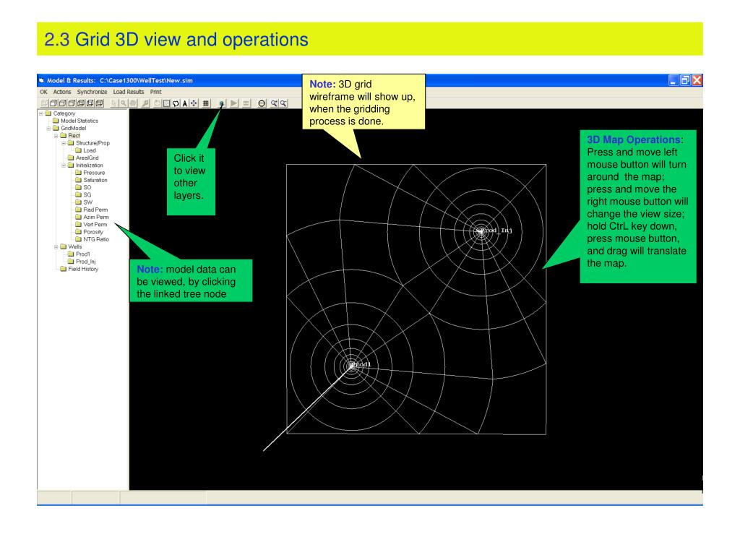Click the circle-with-bar toolbar icon
The height and width of the screenshot is (555, 740).
pyautogui.click(x=262, y=103)
